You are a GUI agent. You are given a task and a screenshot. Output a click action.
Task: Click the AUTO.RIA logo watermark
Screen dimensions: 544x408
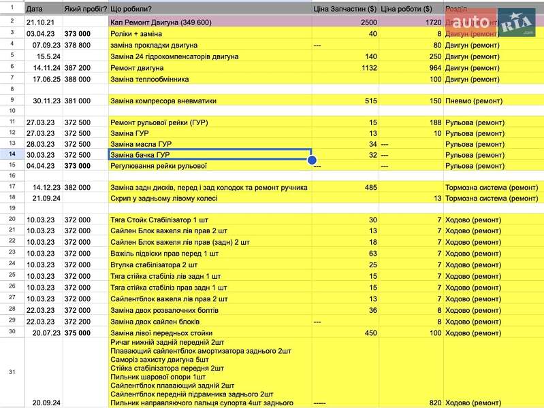(x=516, y=19)
